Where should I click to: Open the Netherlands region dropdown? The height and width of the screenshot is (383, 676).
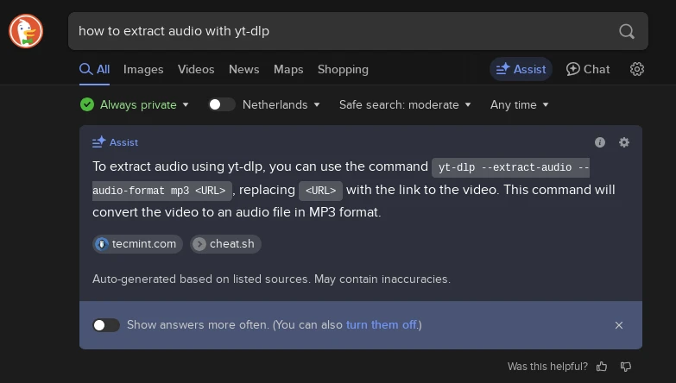[x=281, y=104]
